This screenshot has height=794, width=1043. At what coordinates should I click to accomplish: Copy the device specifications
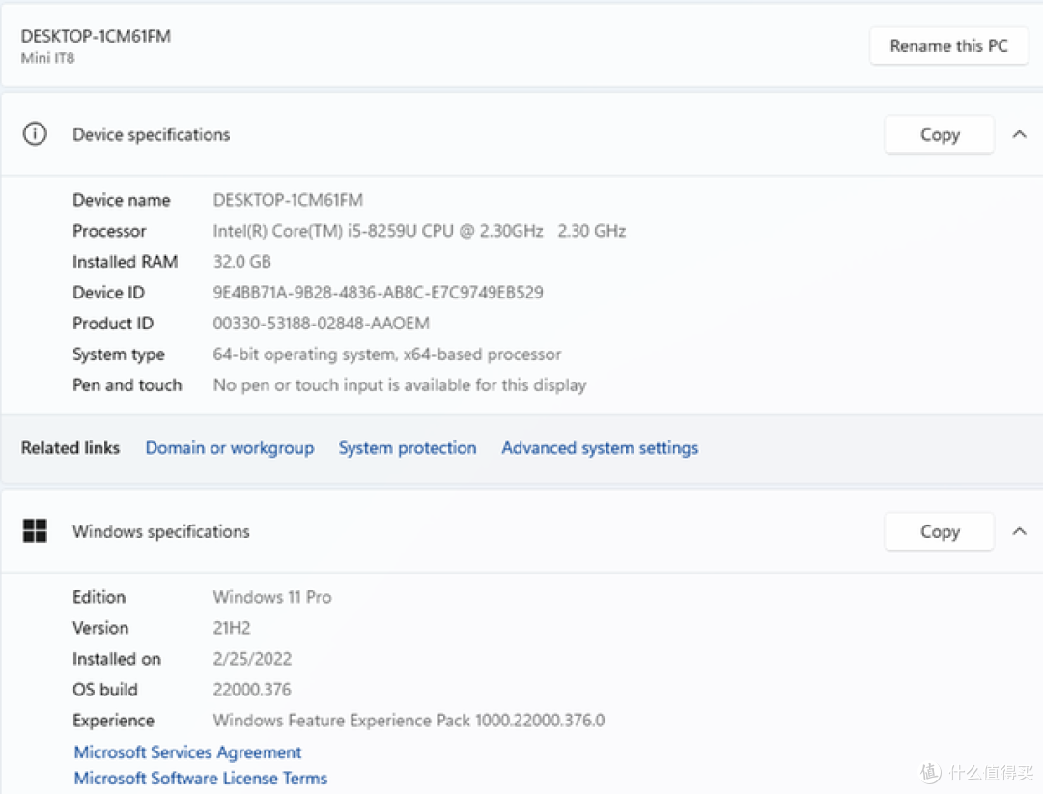tap(940, 134)
